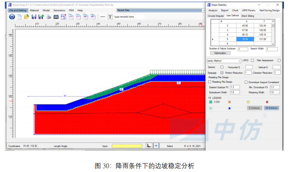Uncheck the Seepage checkbox
Image resolution: width=288 pixels, height=172 pixels.
coord(222,73)
